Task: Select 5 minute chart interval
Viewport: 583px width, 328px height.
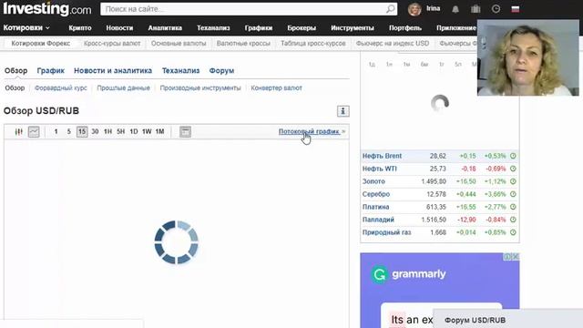Action: pyautogui.click(x=69, y=131)
